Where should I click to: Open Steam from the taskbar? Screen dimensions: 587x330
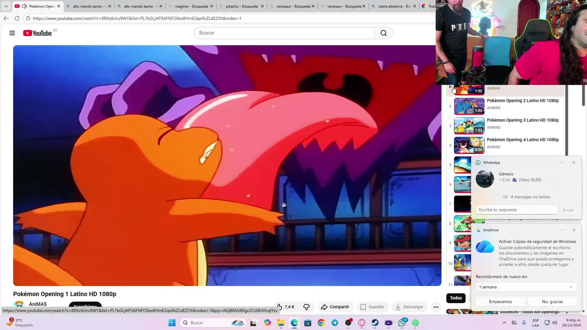[375, 323]
